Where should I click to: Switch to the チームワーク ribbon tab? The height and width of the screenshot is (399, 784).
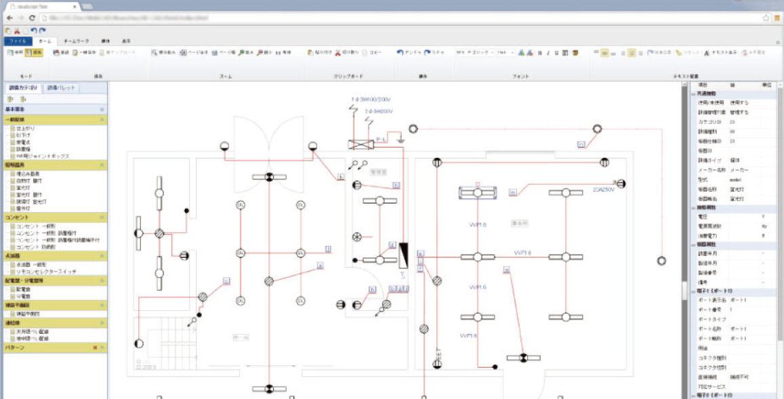coord(76,41)
